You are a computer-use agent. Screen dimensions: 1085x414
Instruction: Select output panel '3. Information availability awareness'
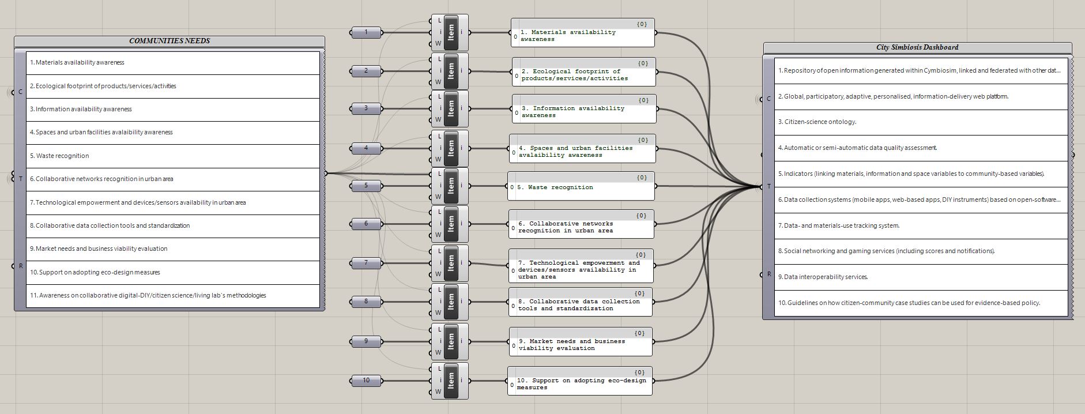[x=584, y=109]
